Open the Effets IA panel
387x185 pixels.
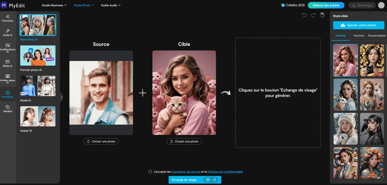pyautogui.click(x=8, y=63)
